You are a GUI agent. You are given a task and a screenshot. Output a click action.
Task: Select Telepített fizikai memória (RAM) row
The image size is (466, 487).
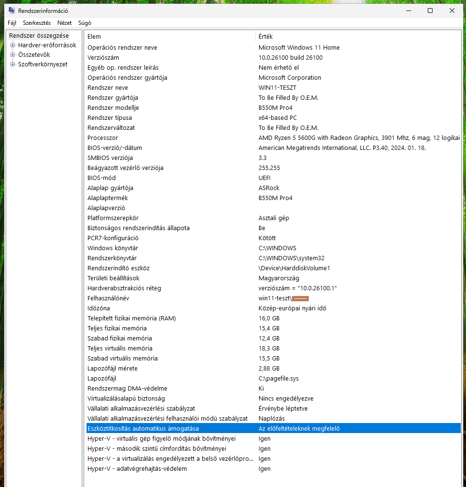(273, 318)
